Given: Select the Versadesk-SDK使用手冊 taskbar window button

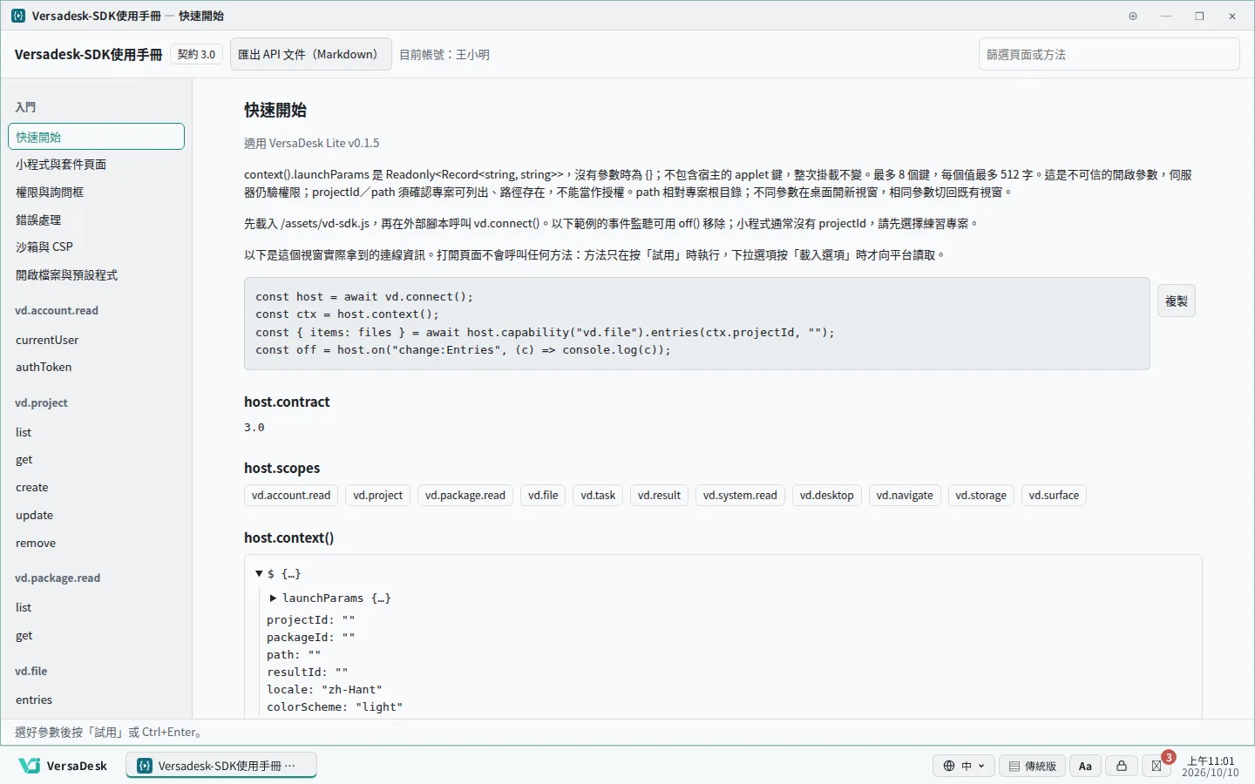Looking at the screenshot, I should point(221,766).
